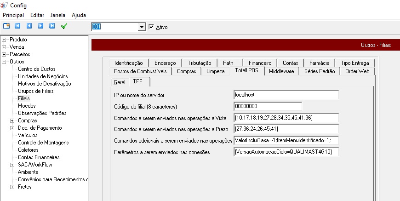Screen dimensions: 400x201
Task: Collapse the Outros tree node
Action: coord(4,62)
